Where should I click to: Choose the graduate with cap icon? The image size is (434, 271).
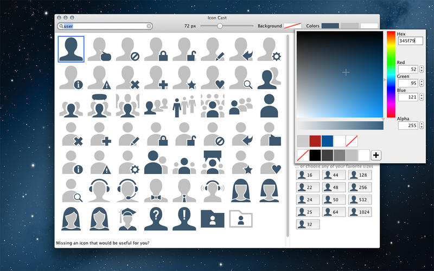point(127,219)
